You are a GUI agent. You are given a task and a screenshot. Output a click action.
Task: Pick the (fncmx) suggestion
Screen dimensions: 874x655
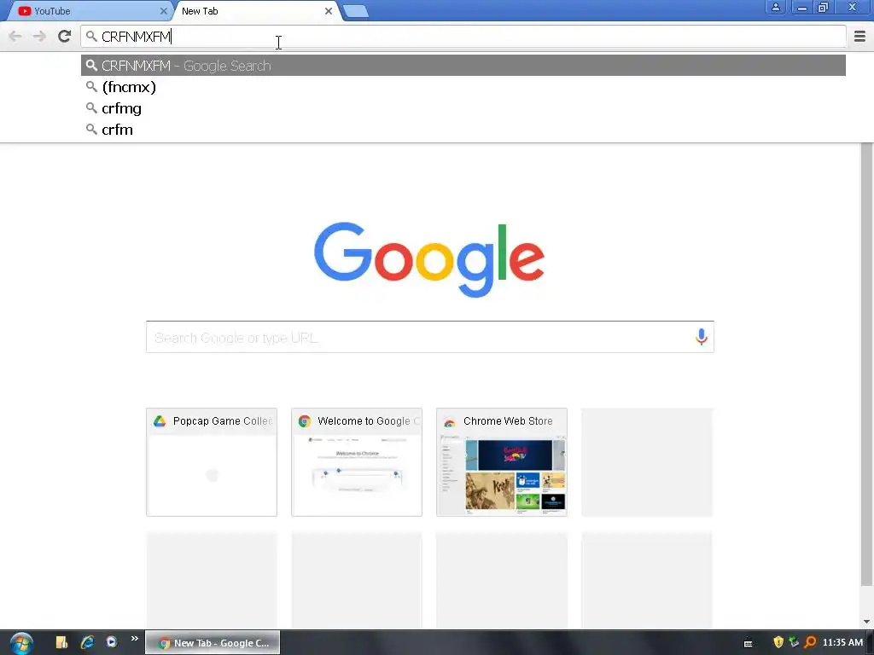click(x=463, y=87)
